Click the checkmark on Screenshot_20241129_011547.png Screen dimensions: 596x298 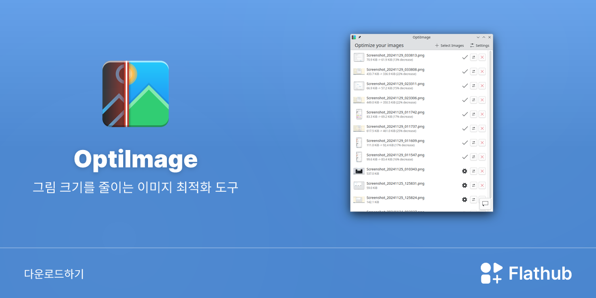coord(465,157)
